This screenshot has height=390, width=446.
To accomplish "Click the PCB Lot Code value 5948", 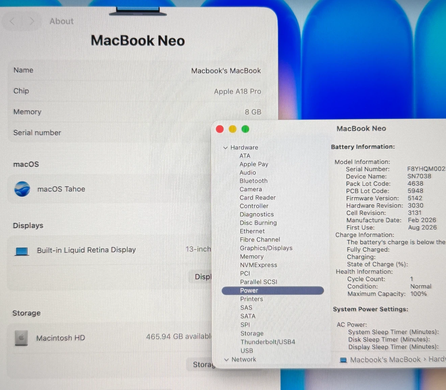I will [x=415, y=191].
